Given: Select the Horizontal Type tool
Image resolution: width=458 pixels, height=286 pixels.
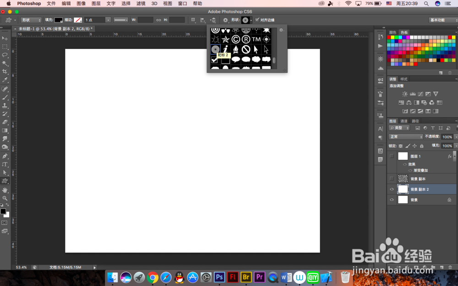Looking at the screenshot, I should tap(5, 164).
